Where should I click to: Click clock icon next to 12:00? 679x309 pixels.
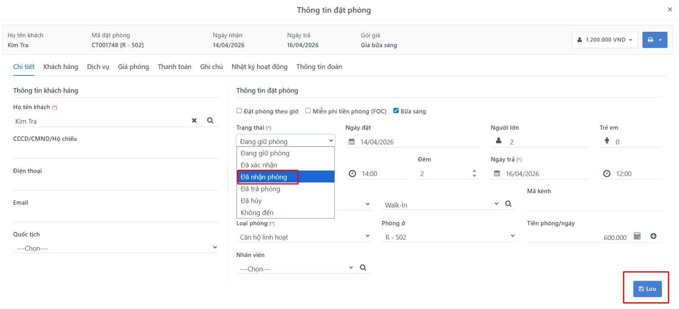point(607,174)
